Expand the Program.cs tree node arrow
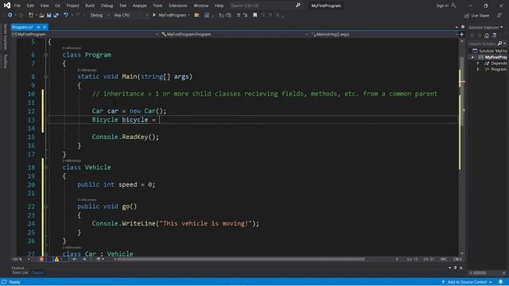The height and width of the screenshot is (286, 509). pos(478,69)
